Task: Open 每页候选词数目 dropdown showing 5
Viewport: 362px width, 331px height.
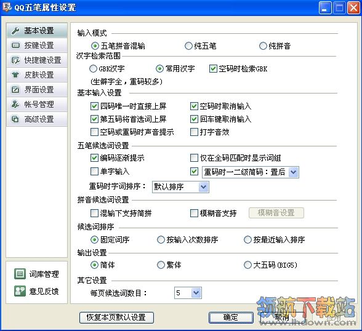Action: click(188, 293)
